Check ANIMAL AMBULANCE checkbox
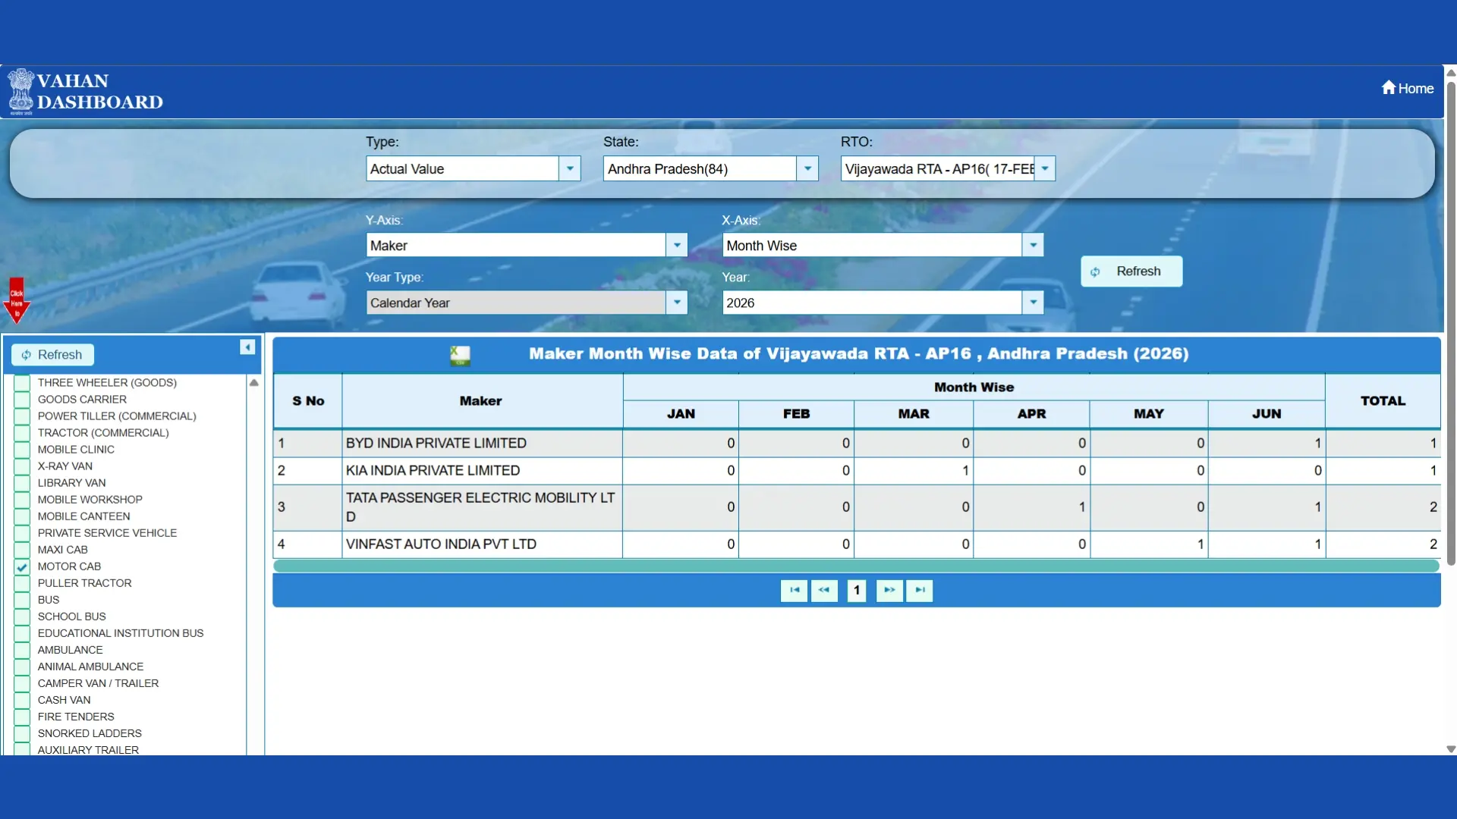Screen dimensions: 1457x819 coord(22,667)
